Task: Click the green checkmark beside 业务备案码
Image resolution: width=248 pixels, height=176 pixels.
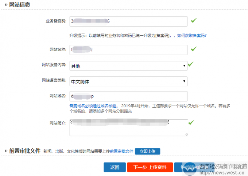Action: tap(194, 20)
